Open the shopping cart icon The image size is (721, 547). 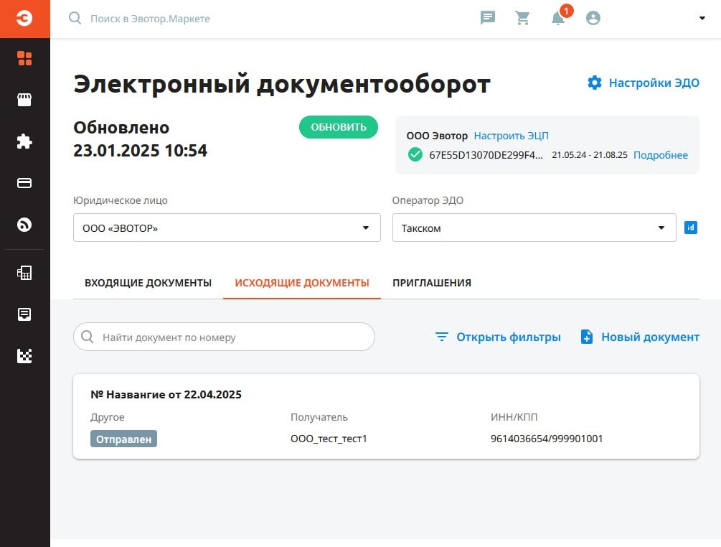[x=522, y=18]
